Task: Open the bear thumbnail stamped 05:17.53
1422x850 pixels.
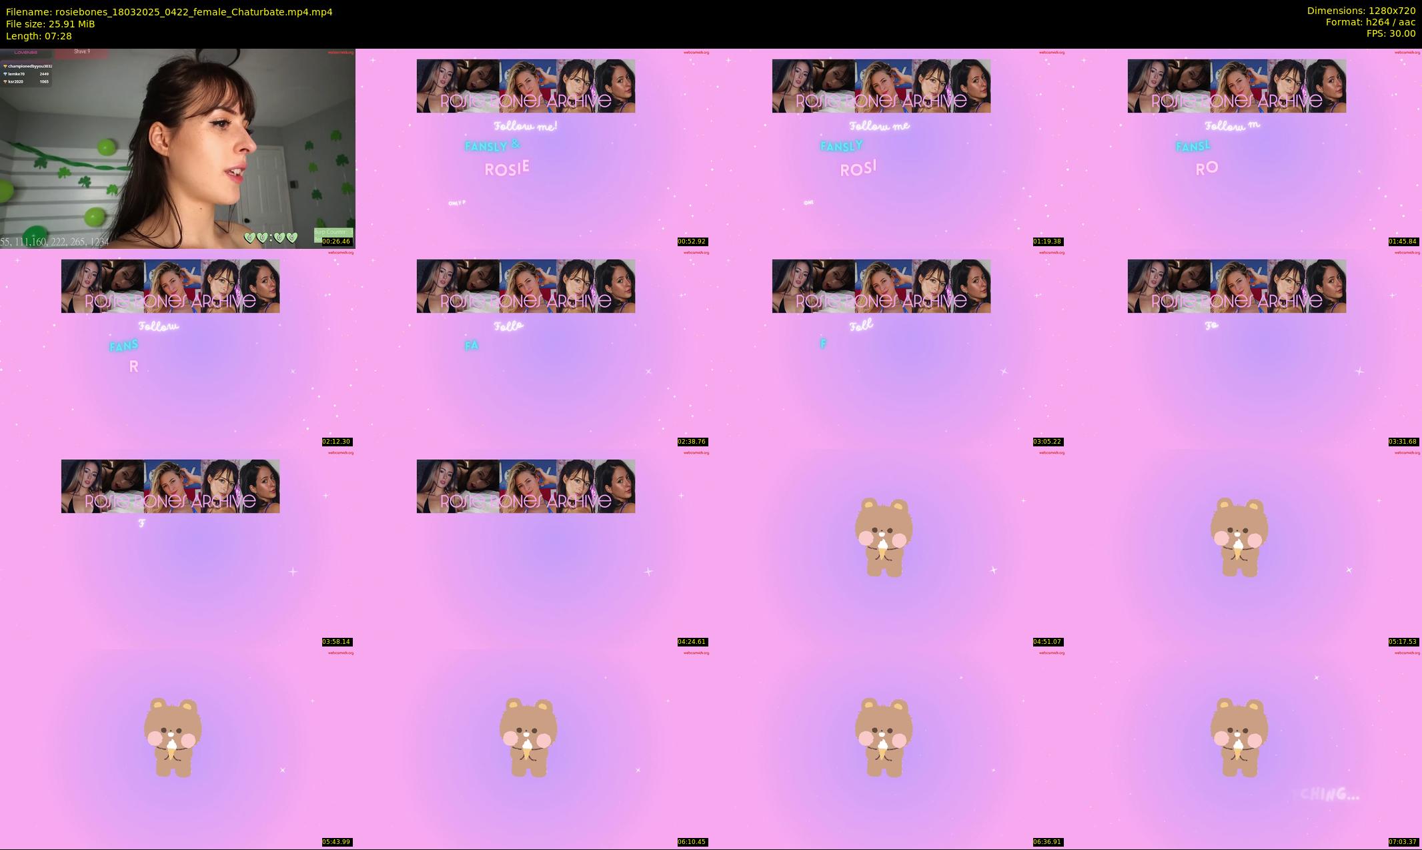Action: tap(1244, 548)
